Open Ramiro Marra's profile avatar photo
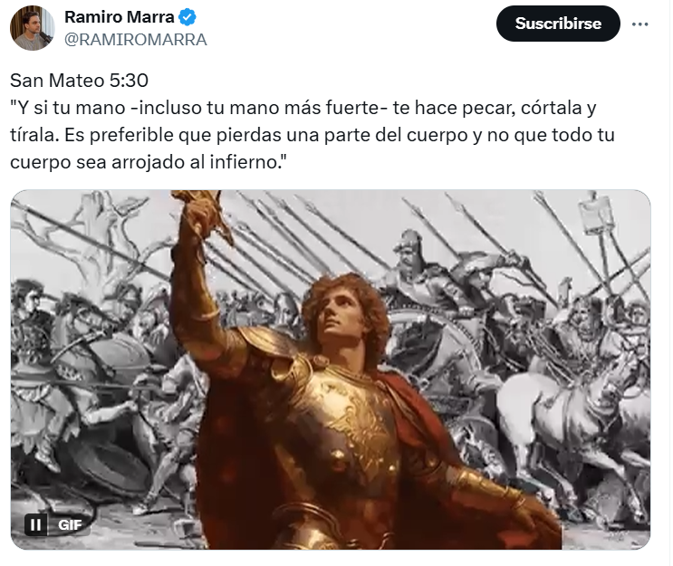 coord(32,28)
